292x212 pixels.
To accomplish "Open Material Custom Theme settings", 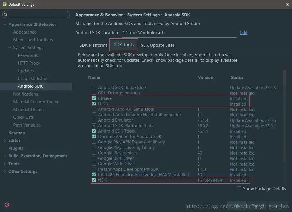I will [x=36, y=102].
